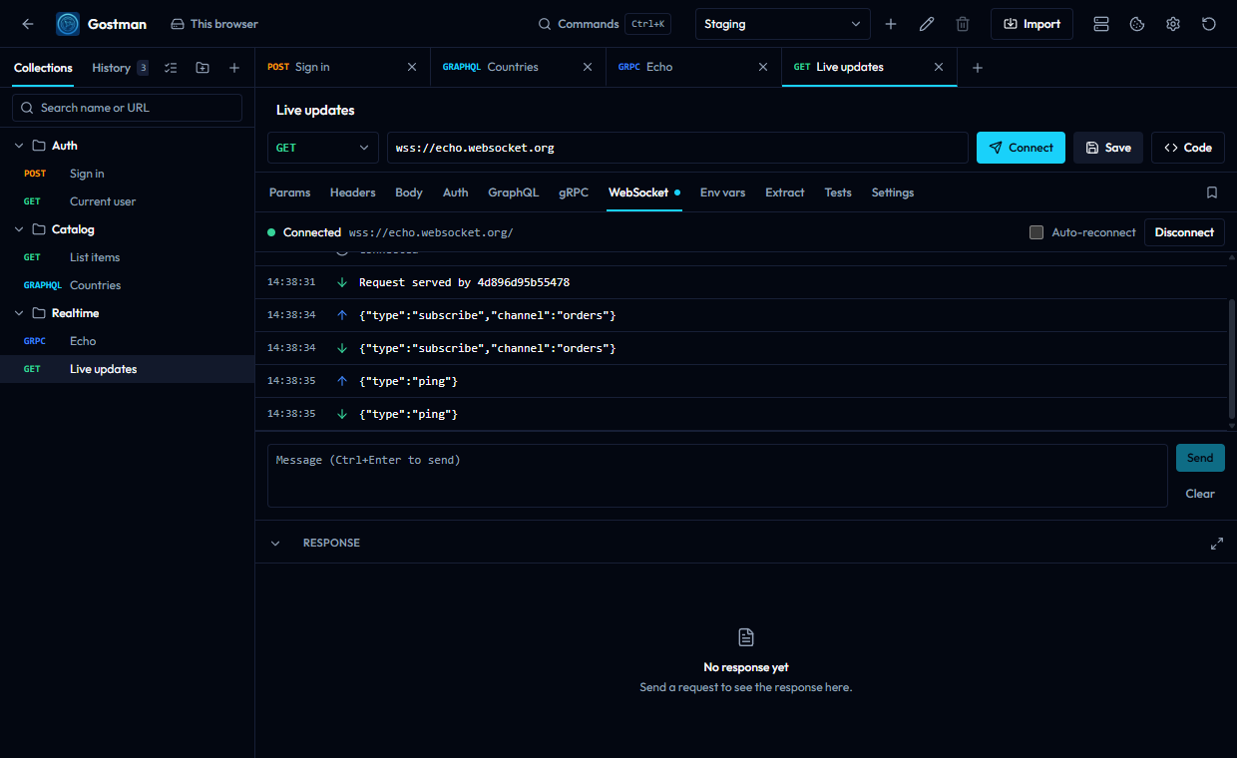Open the Auth request tab
1237x758 pixels.
tap(455, 192)
